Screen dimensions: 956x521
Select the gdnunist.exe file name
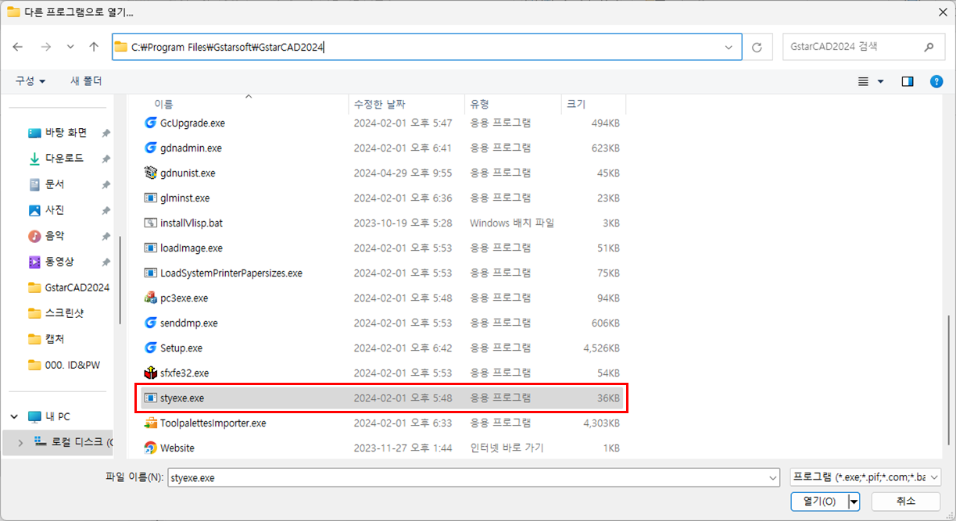coord(188,173)
